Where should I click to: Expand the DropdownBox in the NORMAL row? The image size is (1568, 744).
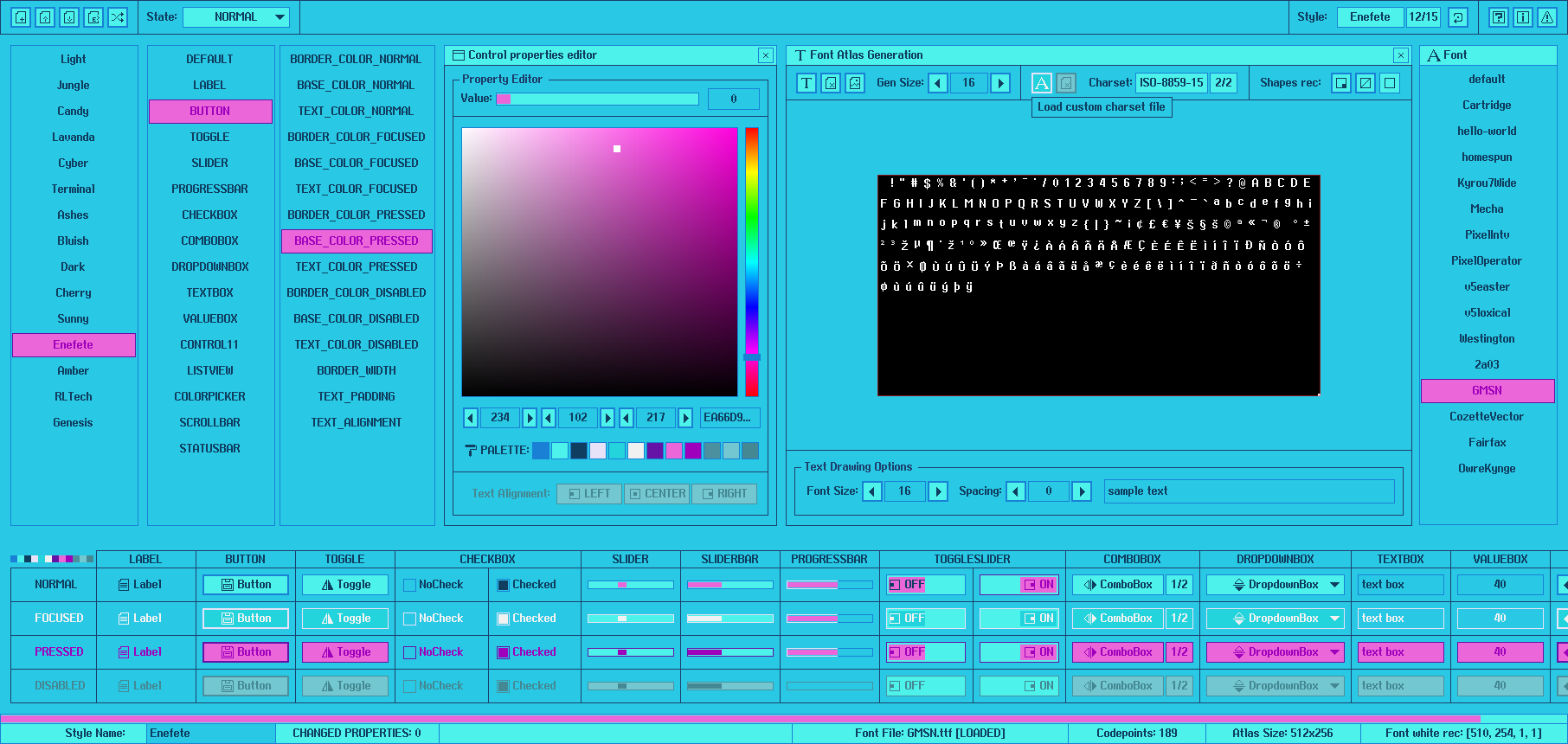click(x=1276, y=586)
